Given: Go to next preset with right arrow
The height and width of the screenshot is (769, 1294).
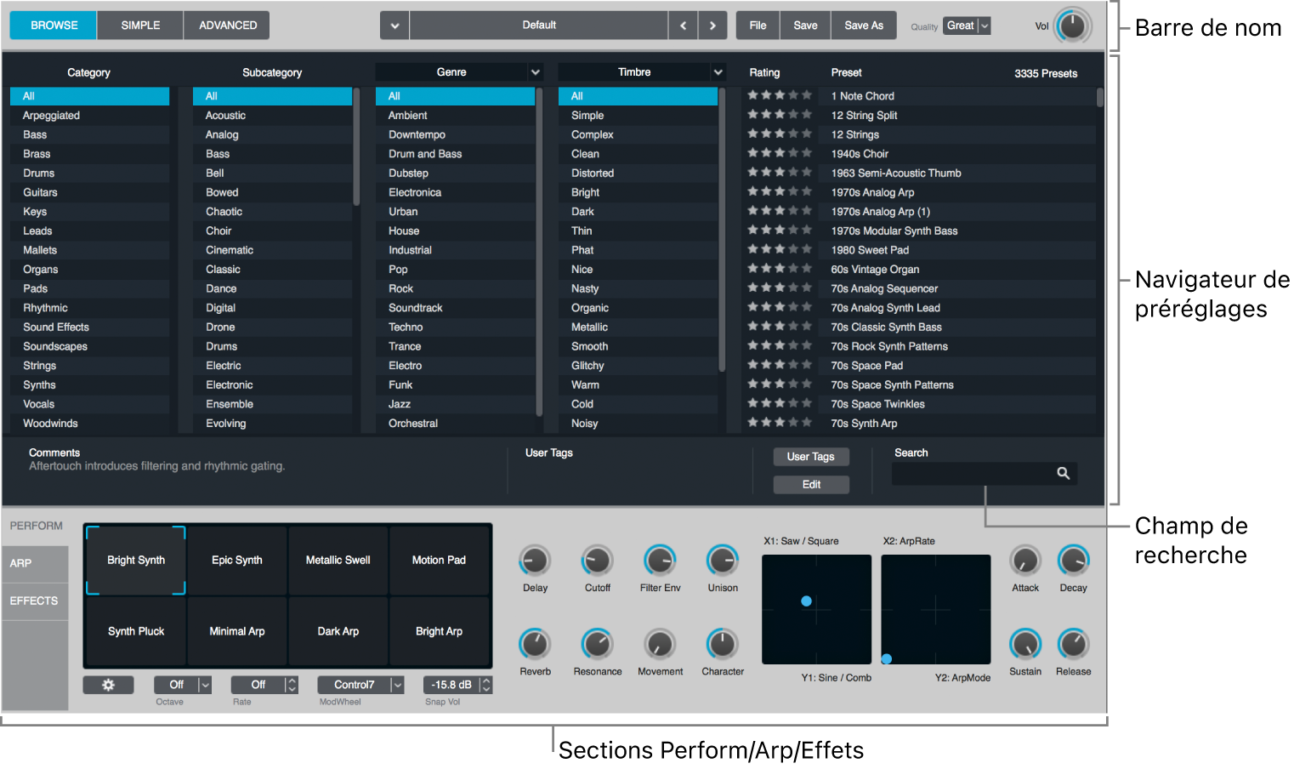Looking at the screenshot, I should 712,26.
